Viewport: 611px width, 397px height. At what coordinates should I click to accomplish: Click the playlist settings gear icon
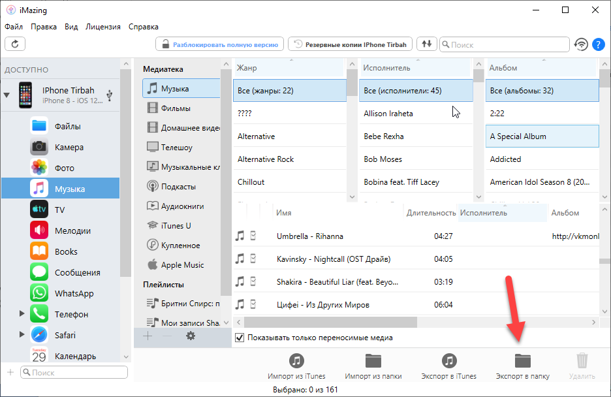pyautogui.click(x=191, y=336)
